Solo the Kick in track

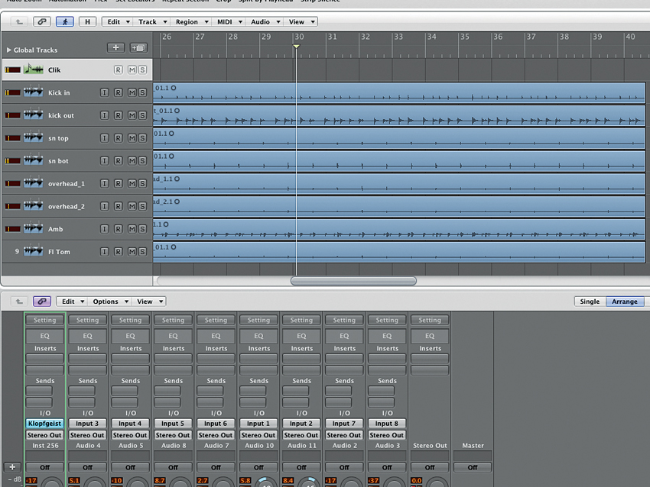pos(142,92)
